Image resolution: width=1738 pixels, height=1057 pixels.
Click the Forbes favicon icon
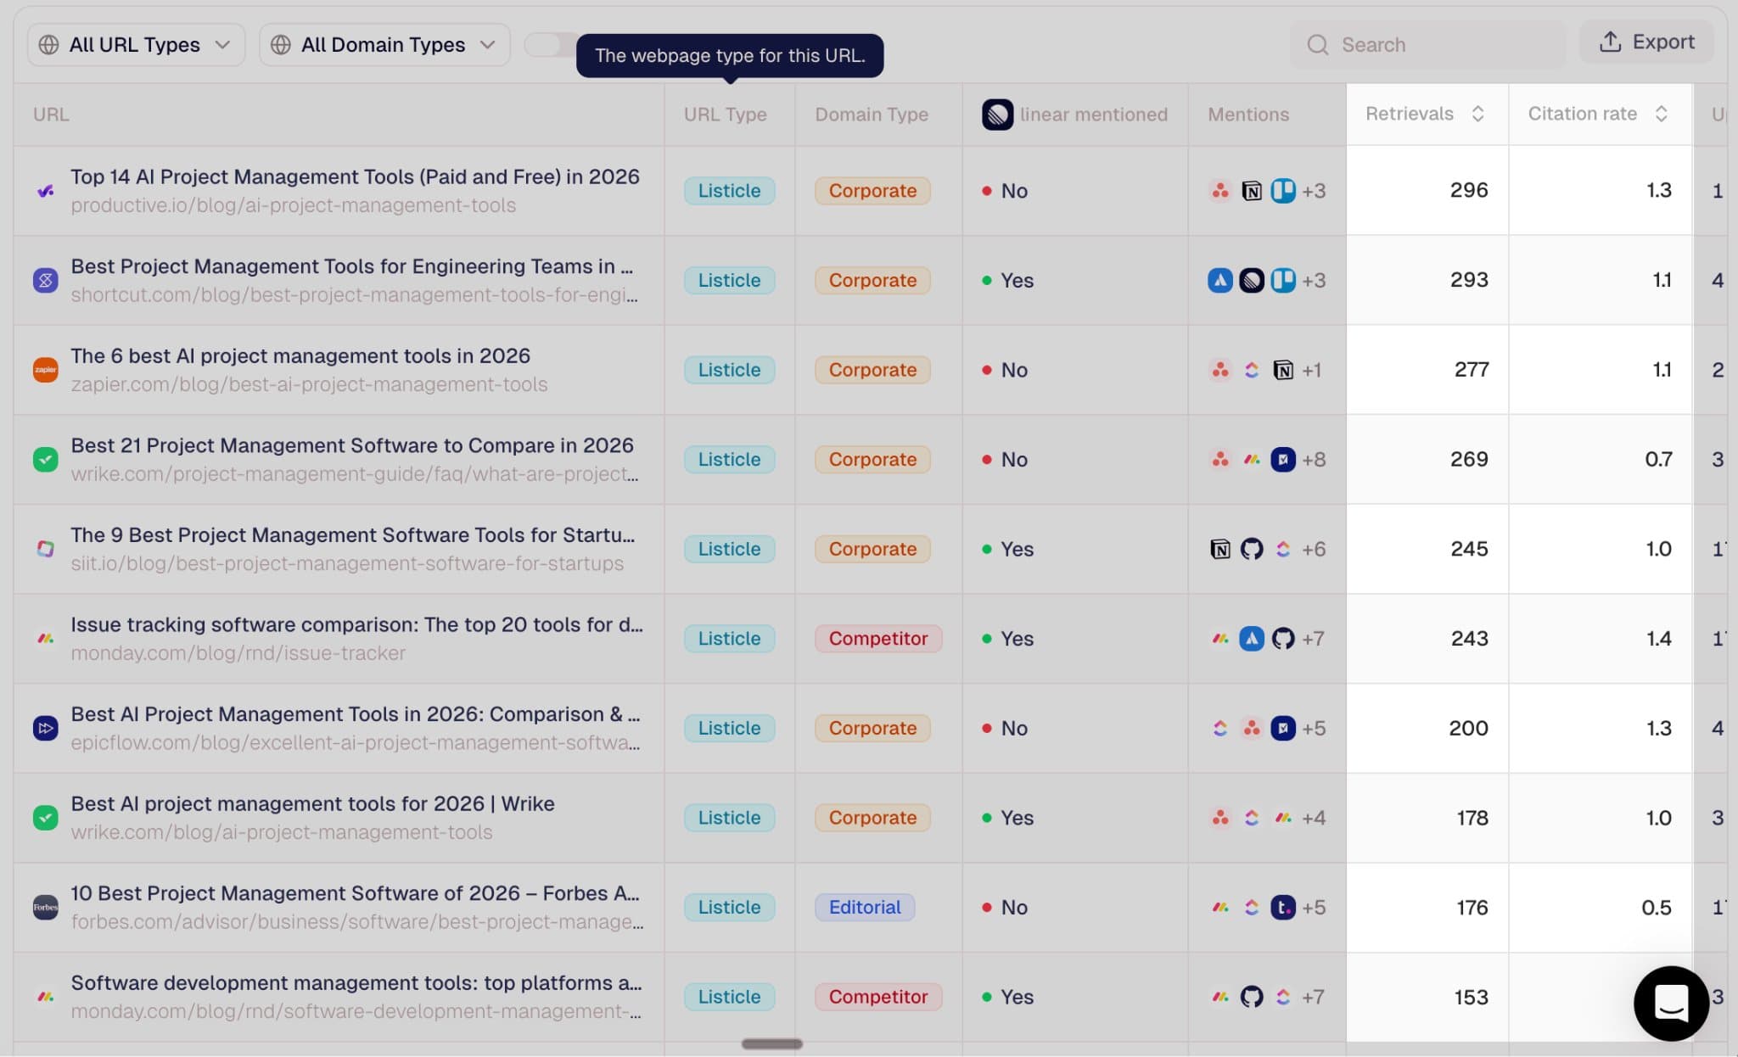(x=46, y=907)
